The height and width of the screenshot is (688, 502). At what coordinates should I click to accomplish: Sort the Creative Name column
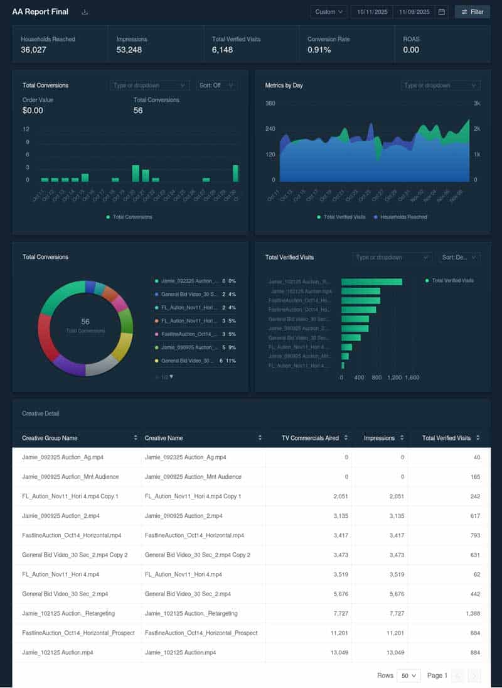tap(260, 438)
